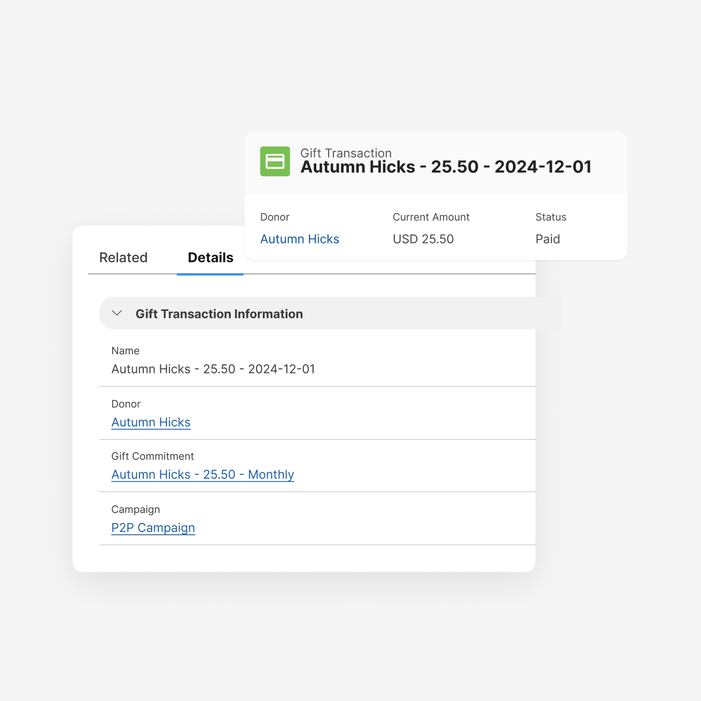The width and height of the screenshot is (701, 701).
Task: Click the record title Autumn Hicks - 25.50 - 2024-12-01 in header
Action: coord(446,167)
